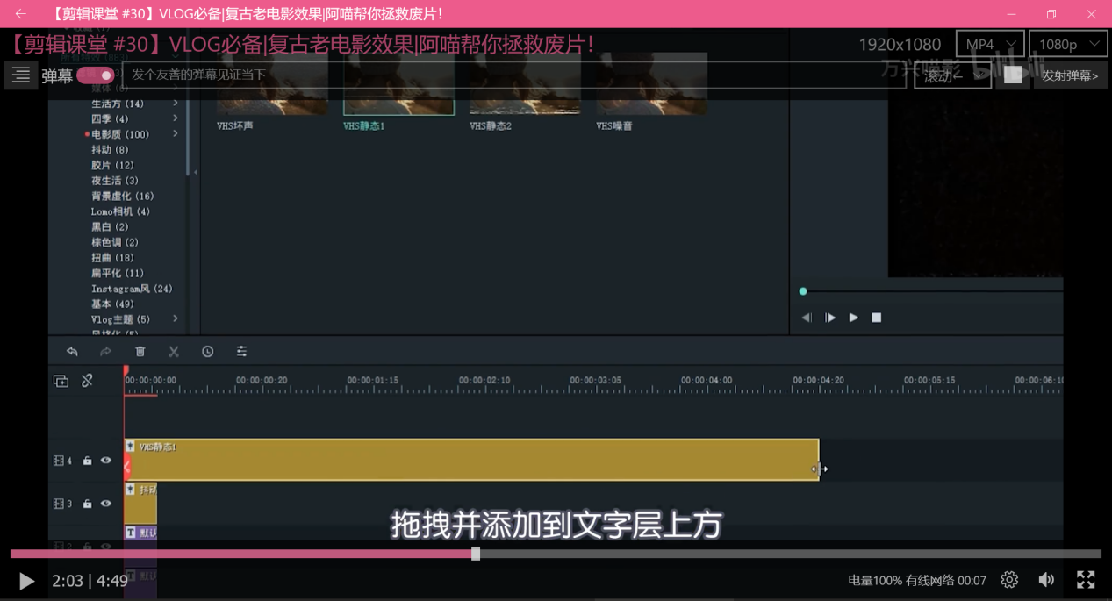Viewport: 1112px width, 601px height.
Task: Step back one frame in preview
Action: tap(807, 318)
